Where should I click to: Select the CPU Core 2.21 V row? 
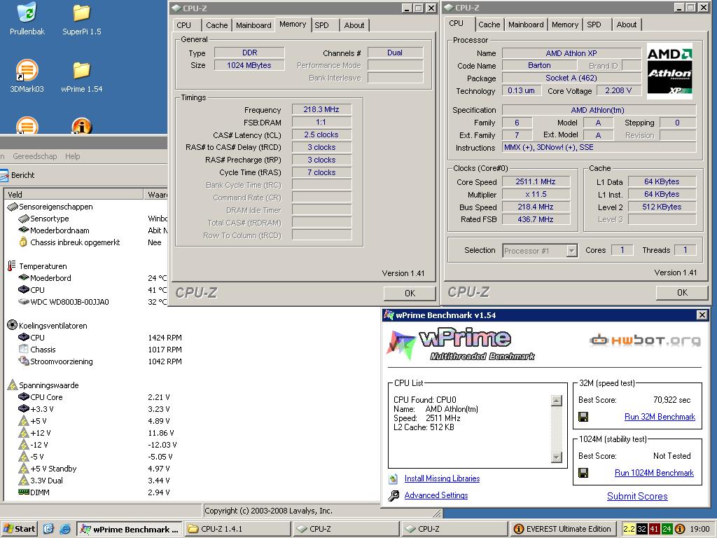[94, 397]
